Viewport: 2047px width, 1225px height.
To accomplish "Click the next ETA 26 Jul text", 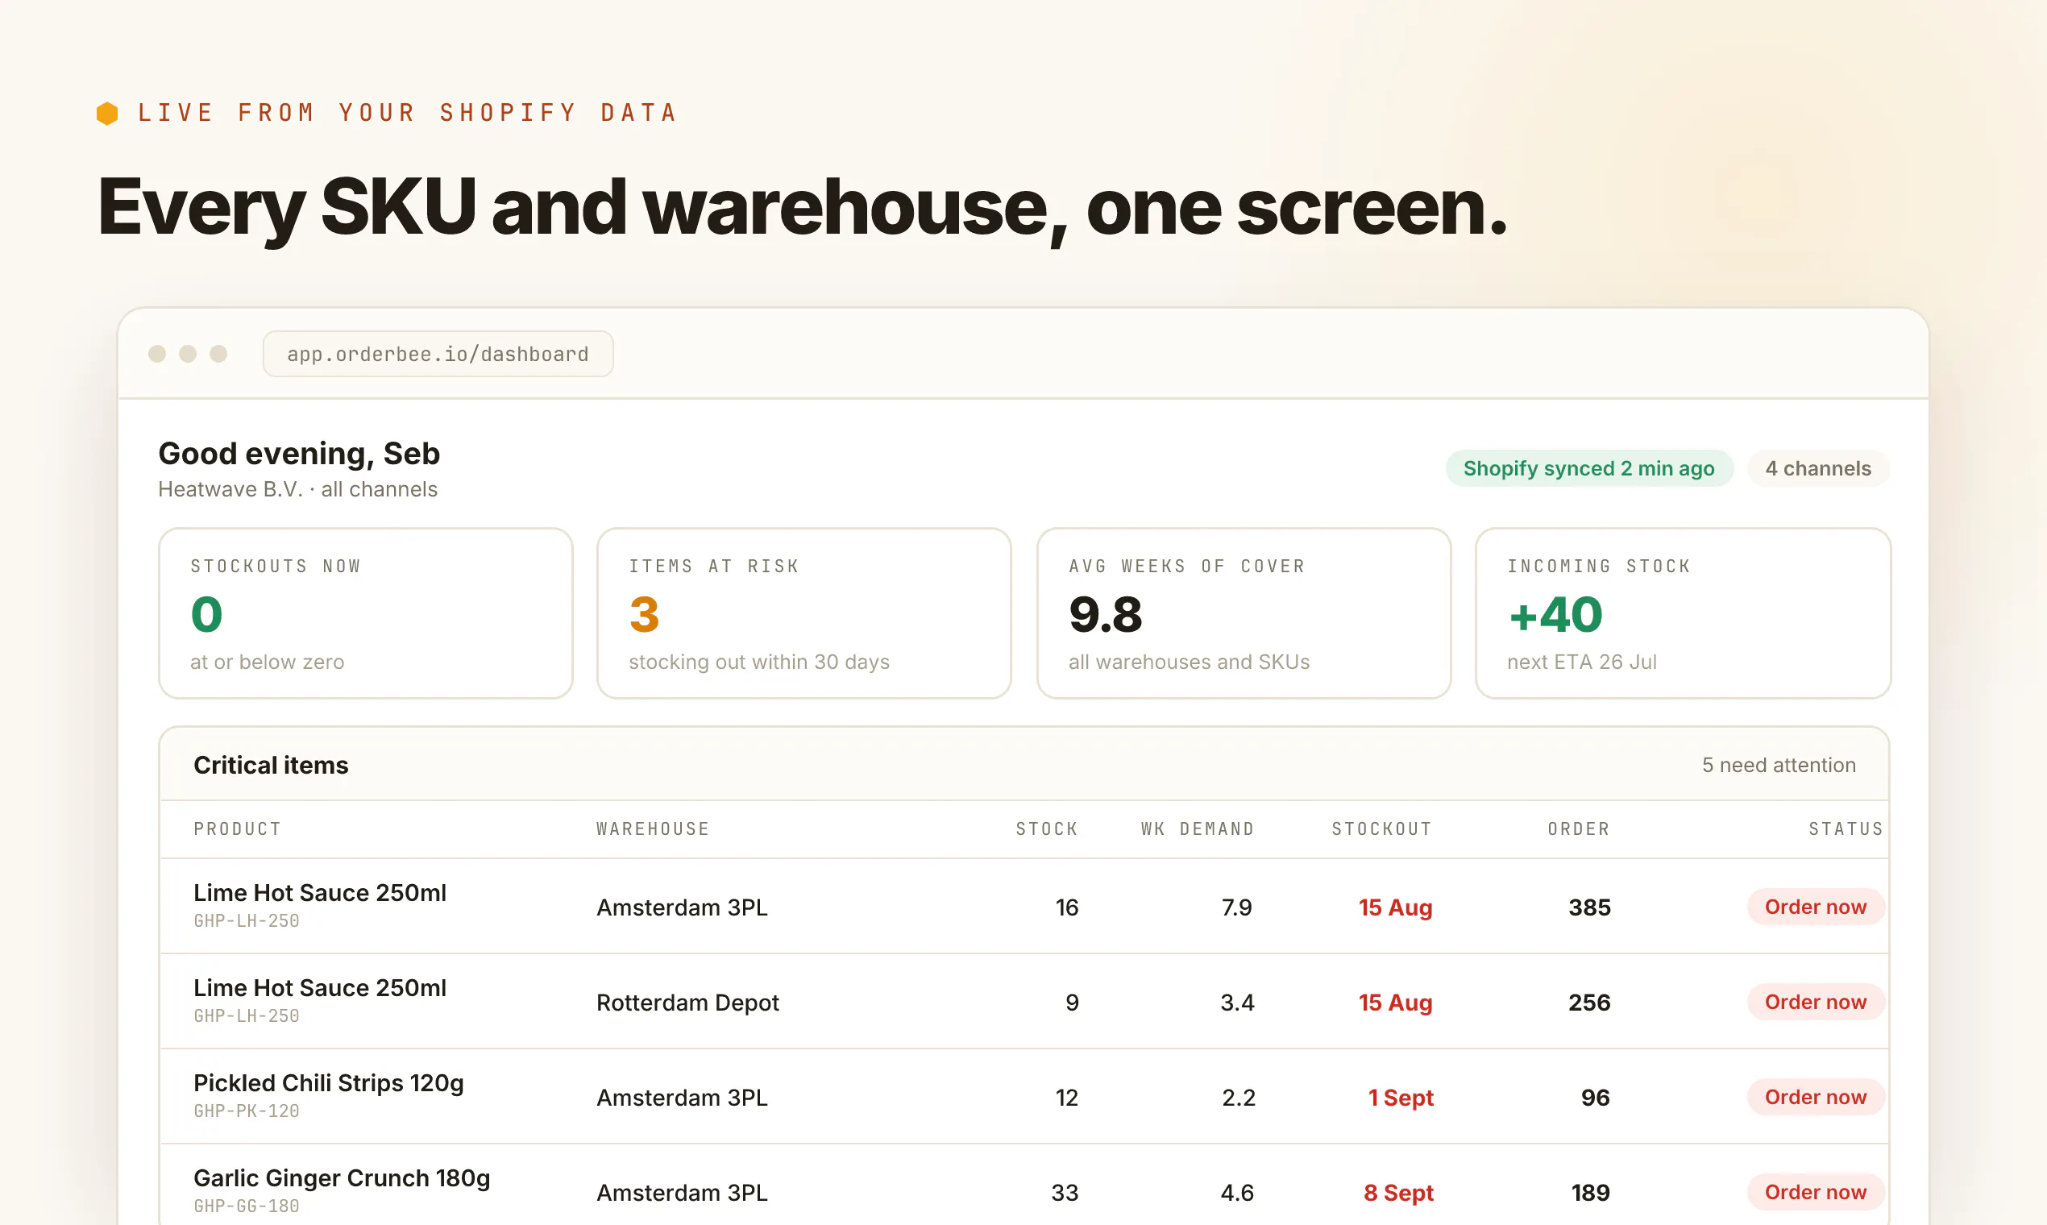I will click(x=1581, y=662).
